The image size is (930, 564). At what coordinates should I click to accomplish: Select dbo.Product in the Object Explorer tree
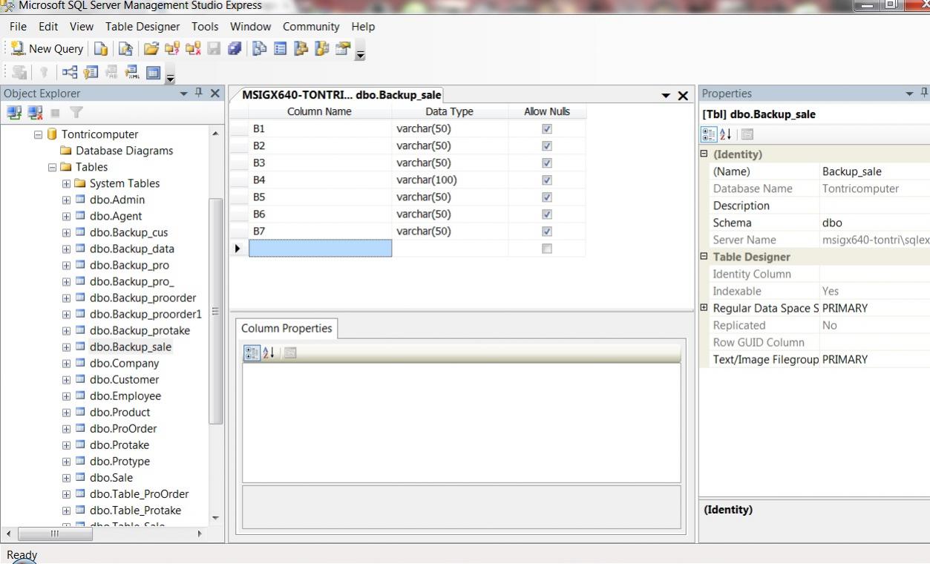[x=119, y=412]
